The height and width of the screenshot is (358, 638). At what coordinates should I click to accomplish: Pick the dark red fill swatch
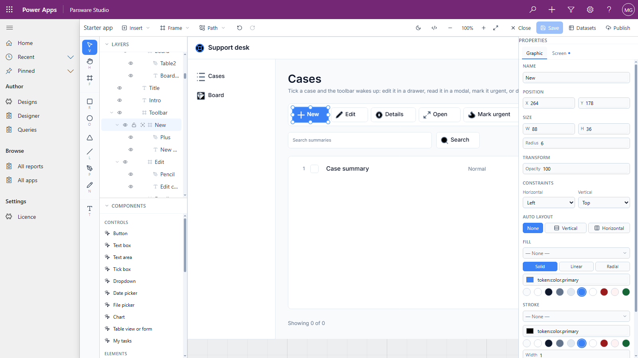click(x=604, y=292)
